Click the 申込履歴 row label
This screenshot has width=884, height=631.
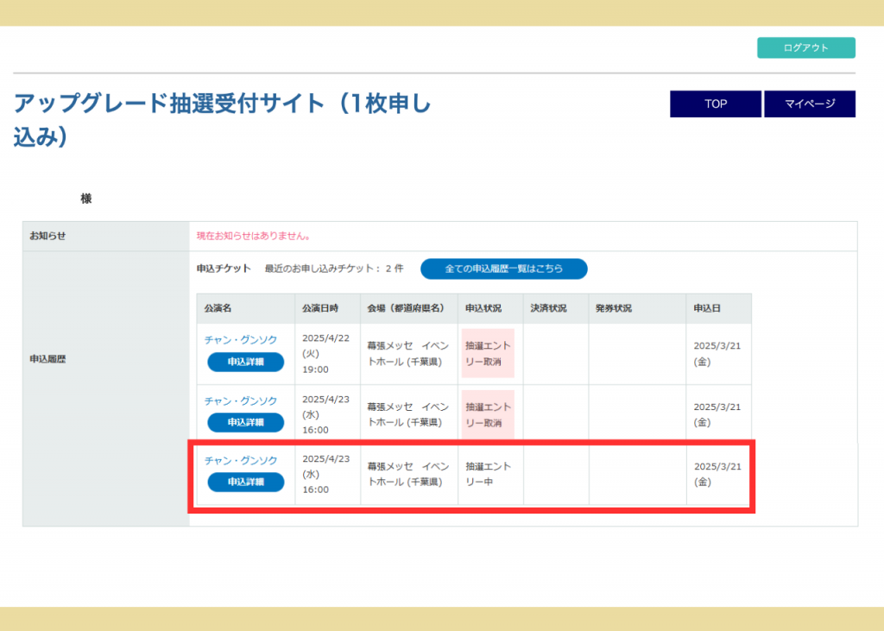(x=47, y=359)
